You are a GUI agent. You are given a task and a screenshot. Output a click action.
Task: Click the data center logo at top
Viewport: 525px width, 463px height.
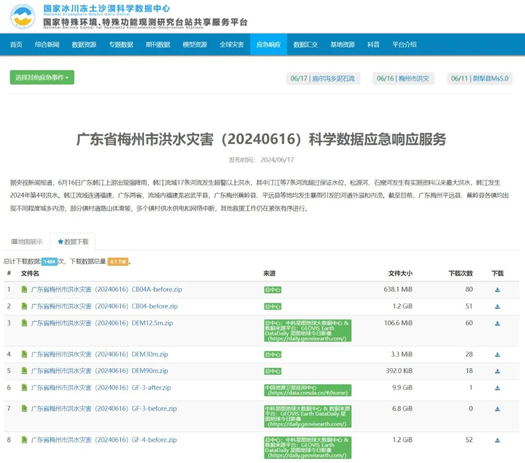(x=23, y=16)
